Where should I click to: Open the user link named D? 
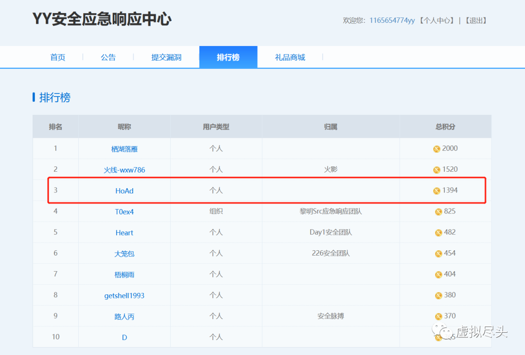[x=124, y=338]
